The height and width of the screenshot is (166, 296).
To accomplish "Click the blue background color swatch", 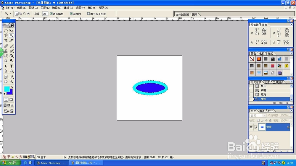I will coord(11,93).
